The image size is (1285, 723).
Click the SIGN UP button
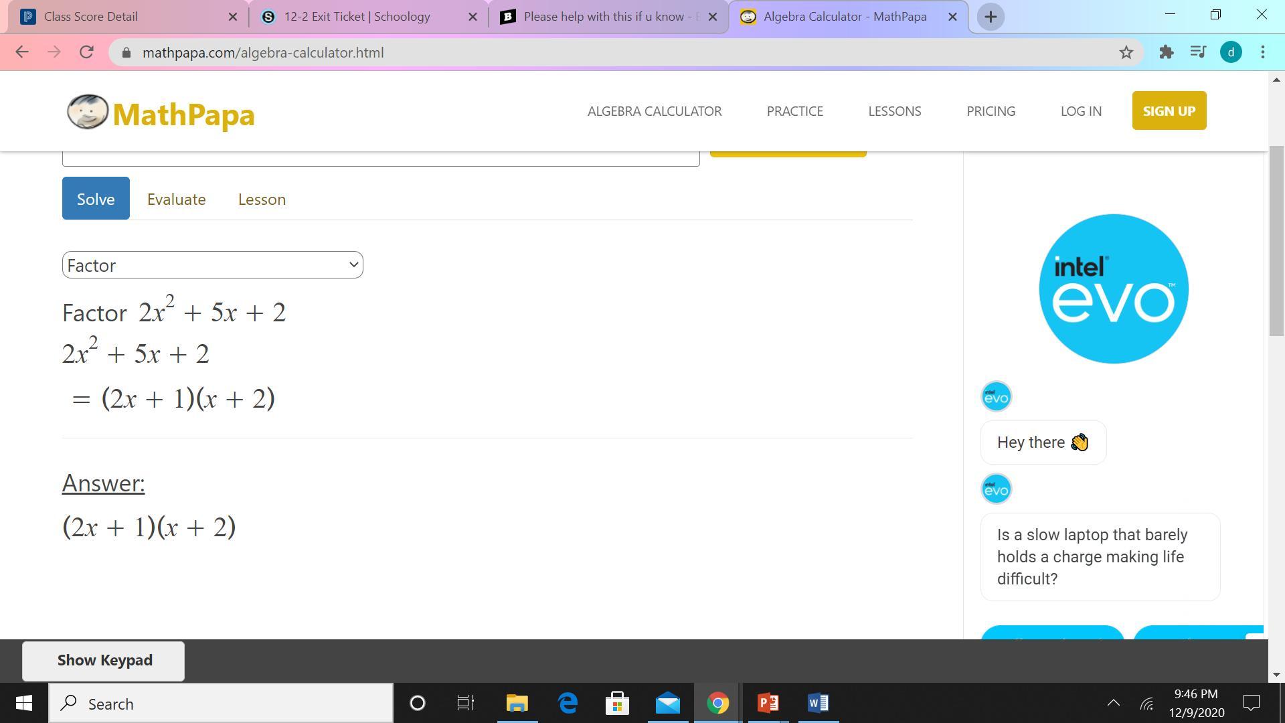(x=1169, y=111)
